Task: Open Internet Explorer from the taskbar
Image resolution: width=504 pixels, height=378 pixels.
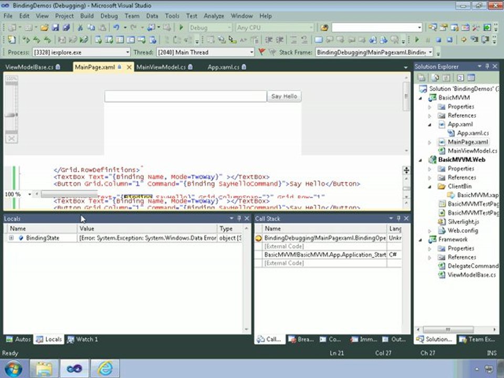Action: point(105,369)
